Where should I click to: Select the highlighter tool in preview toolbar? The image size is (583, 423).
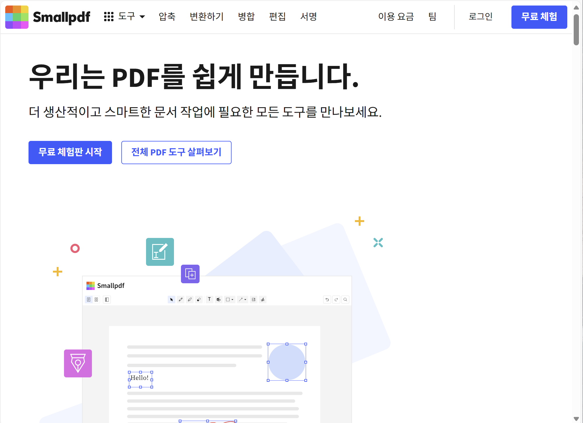[190, 300]
